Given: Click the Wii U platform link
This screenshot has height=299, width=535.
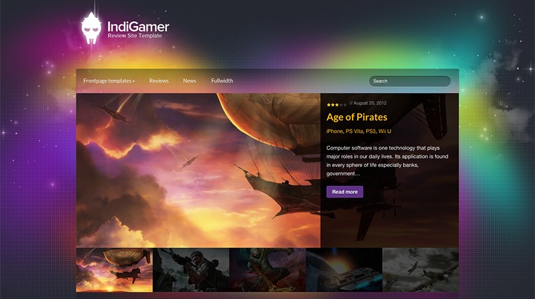Looking at the screenshot, I should 385,131.
